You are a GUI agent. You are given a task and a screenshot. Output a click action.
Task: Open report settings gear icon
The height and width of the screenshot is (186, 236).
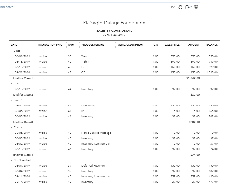tap(196, 7)
